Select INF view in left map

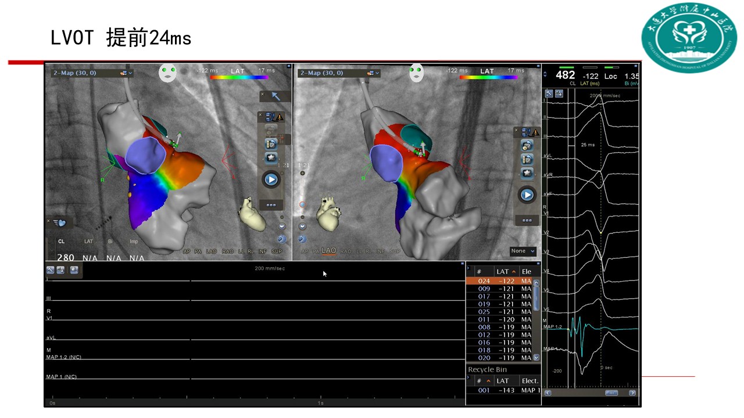pos(262,251)
